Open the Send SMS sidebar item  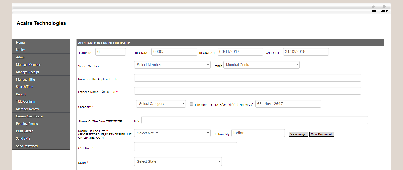tap(23, 138)
